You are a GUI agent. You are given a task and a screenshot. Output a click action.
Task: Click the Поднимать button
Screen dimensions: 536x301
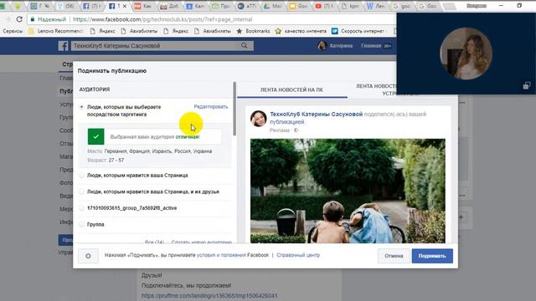coord(432,256)
